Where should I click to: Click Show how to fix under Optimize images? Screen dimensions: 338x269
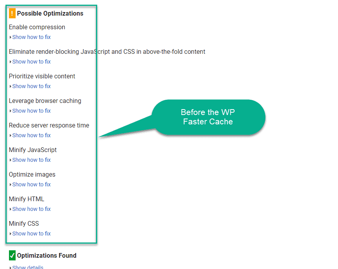31,184
